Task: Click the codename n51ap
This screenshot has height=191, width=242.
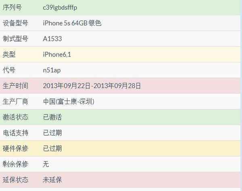Action: (52, 70)
